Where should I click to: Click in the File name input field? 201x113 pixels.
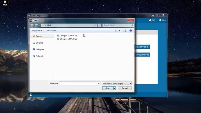(78, 83)
